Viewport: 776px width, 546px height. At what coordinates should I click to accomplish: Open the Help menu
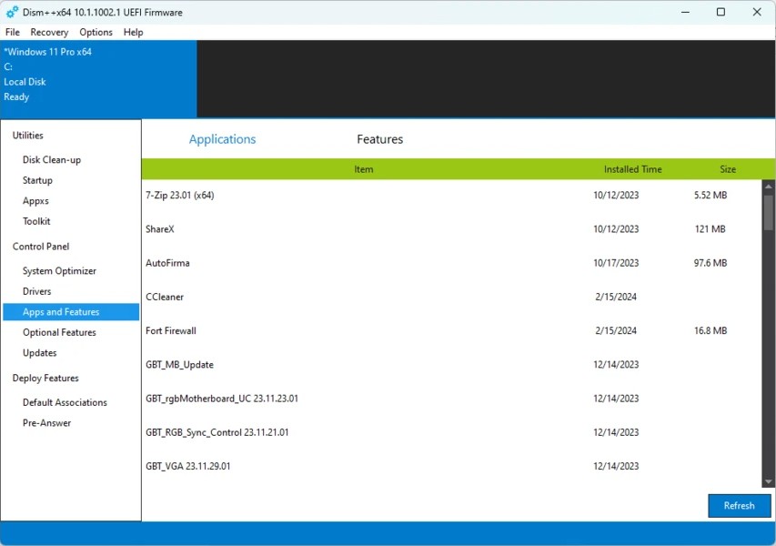tap(133, 32)
